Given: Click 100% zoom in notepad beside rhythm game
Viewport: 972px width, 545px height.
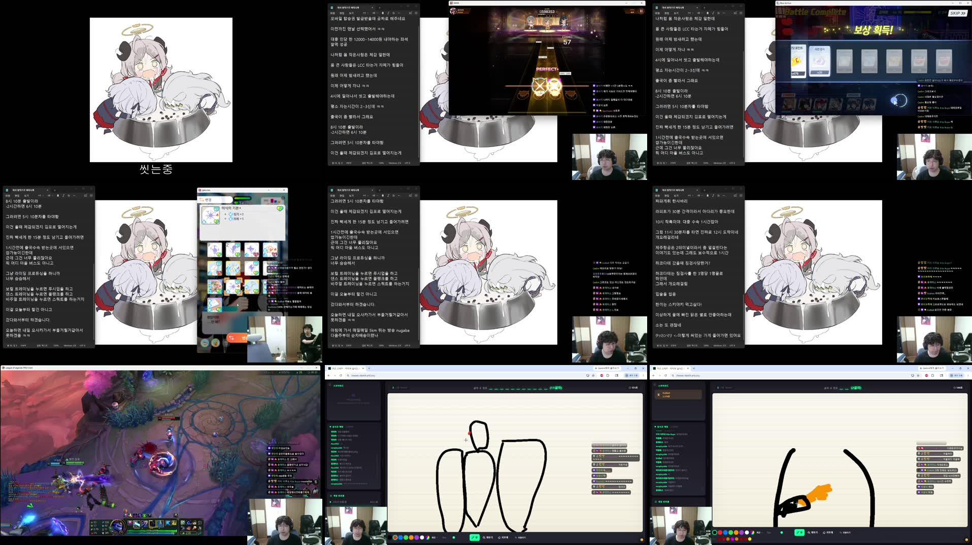Looking at the screenshot, I should pyautogui.click(x=381, y=163).
